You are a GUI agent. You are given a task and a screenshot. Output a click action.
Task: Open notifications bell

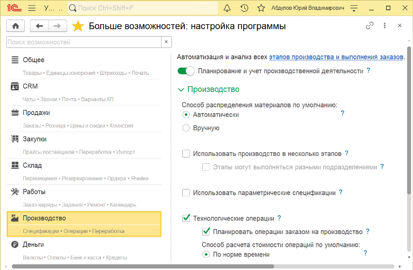point(227,8)
